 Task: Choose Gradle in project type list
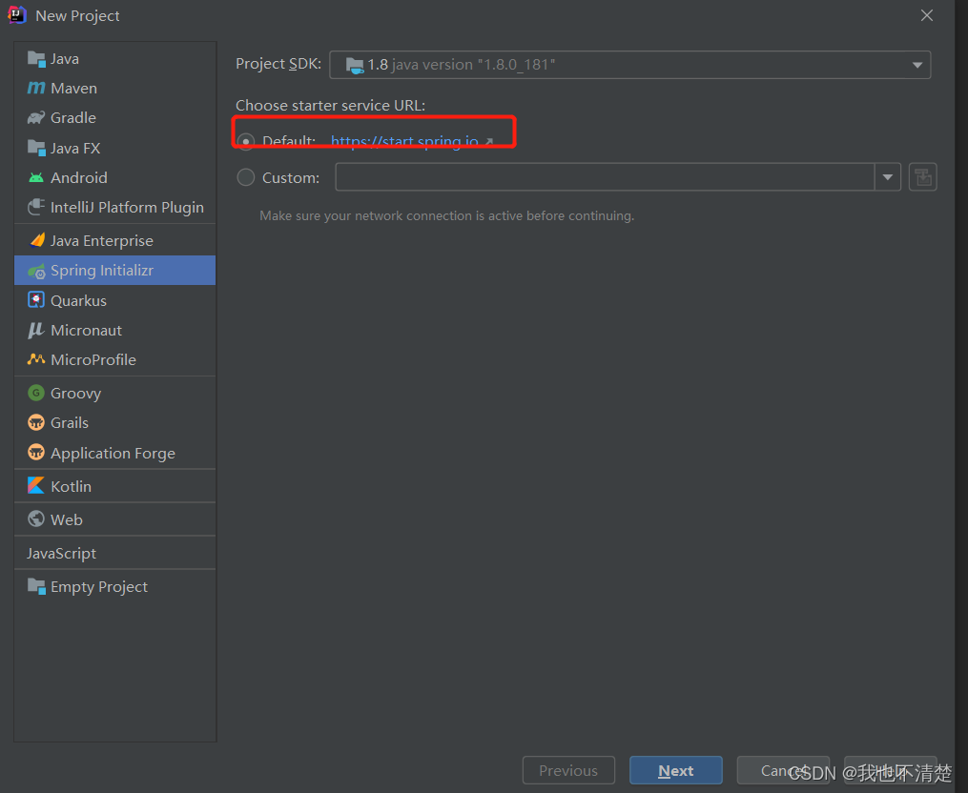pos(73,118)
